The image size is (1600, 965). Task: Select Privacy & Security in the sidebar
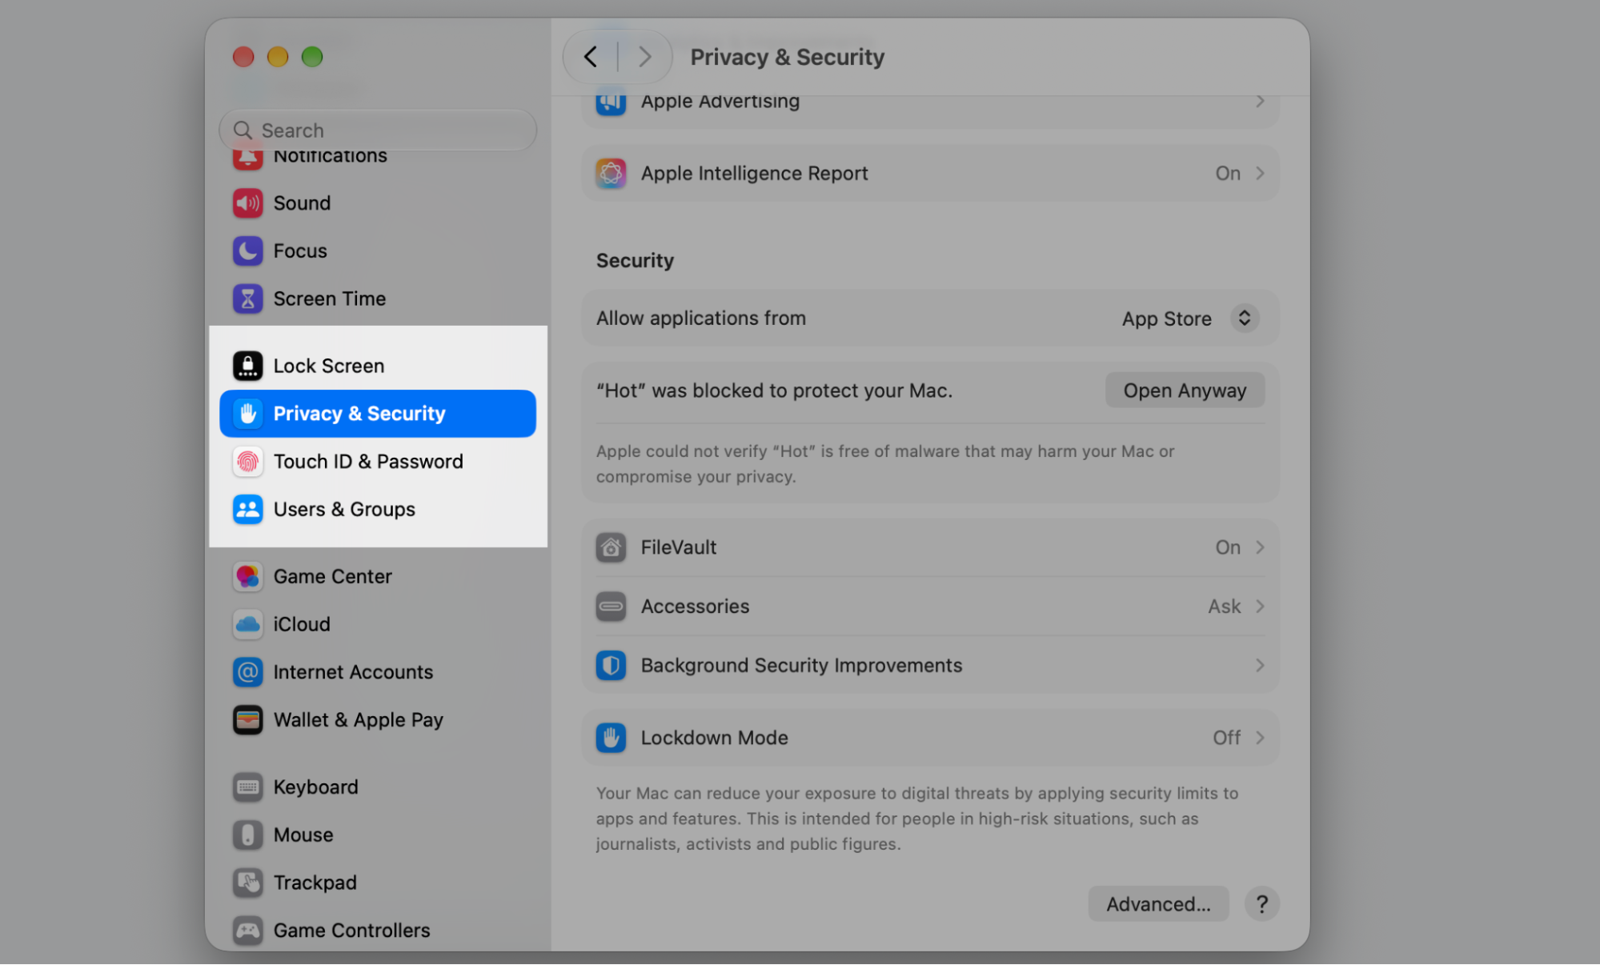[x=378, y=414]
